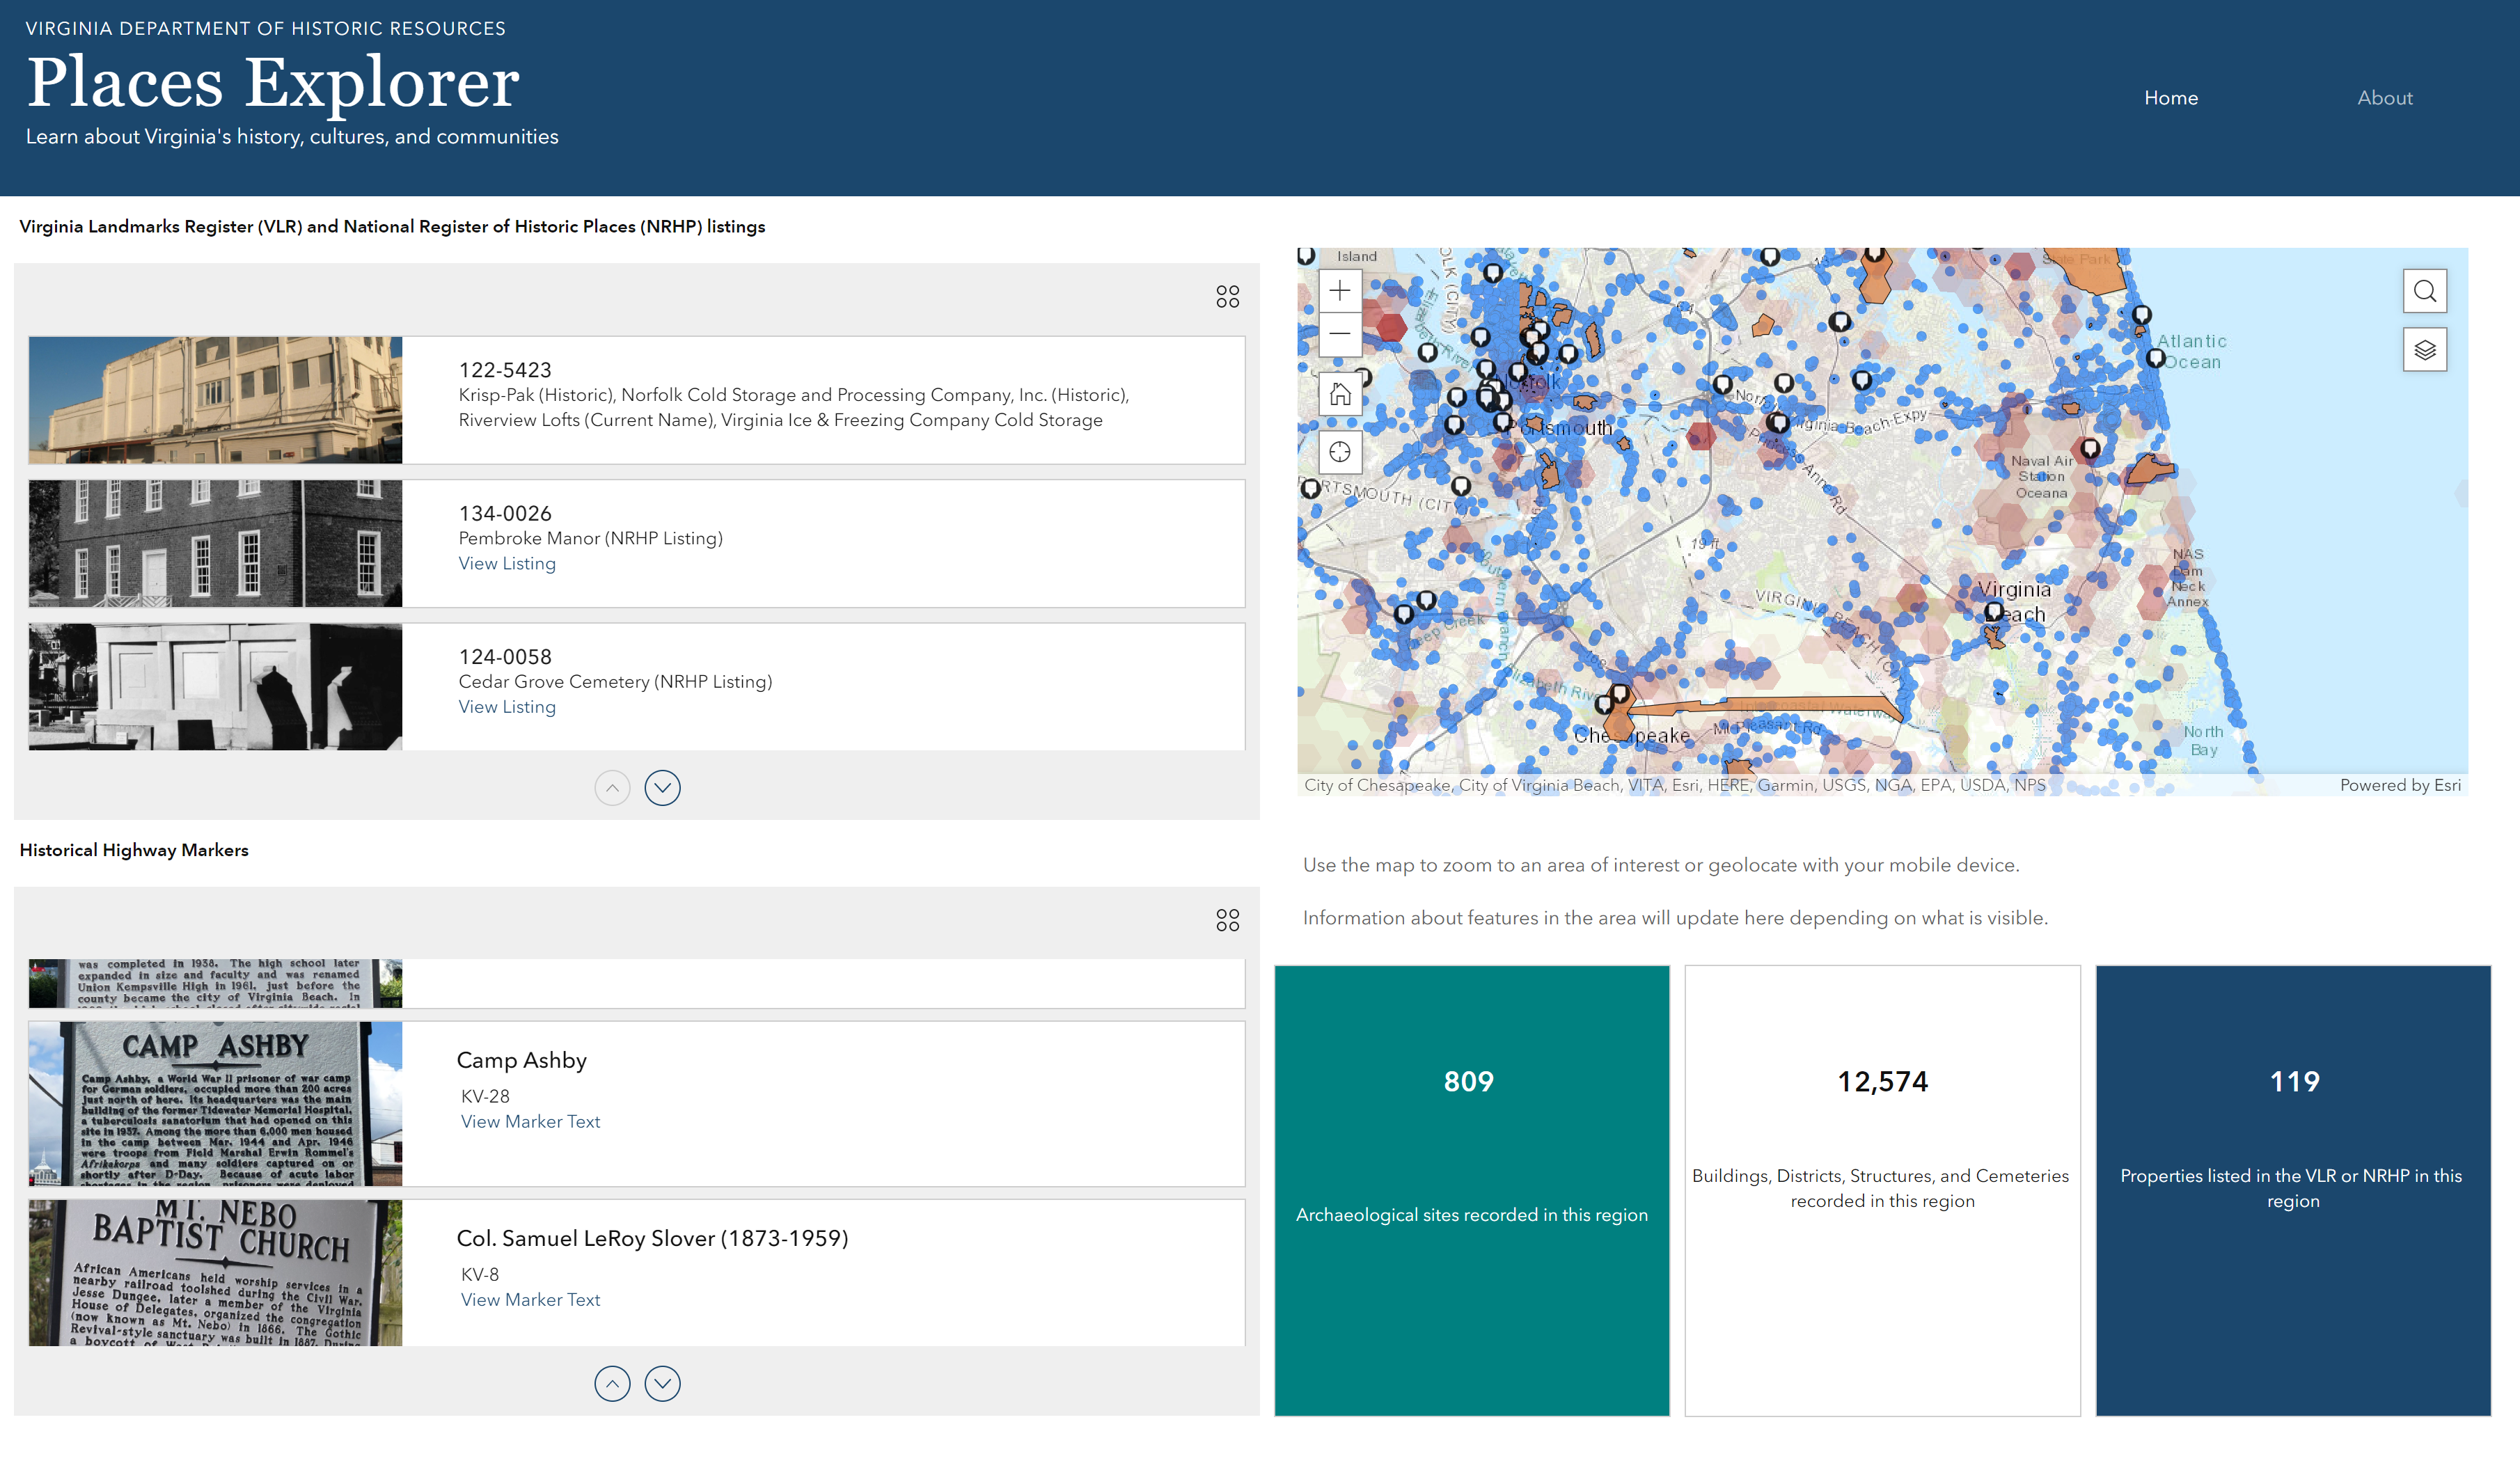Screen dimensions: 2520x1461
Task: Open the map search magnifier tool
Action: pyautogui.click(x=2424, y=291)
